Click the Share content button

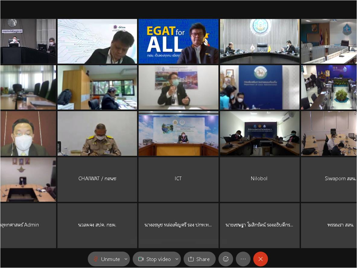(x=199, y=259)
